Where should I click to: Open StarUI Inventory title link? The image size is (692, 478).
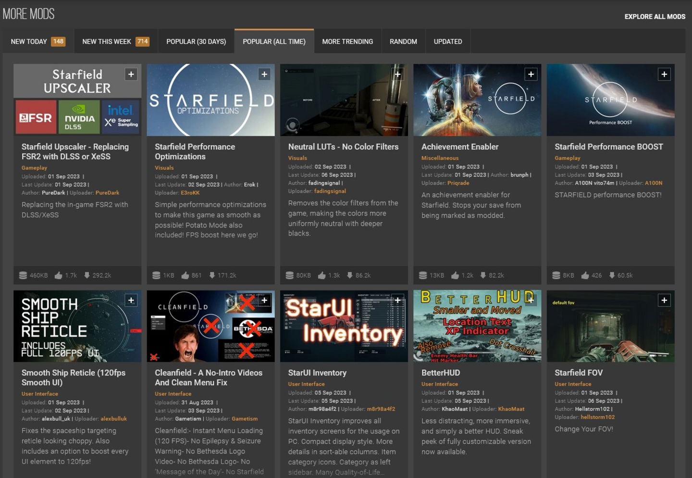(317, 373)
